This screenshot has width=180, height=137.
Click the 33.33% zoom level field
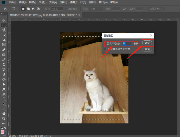12,136
